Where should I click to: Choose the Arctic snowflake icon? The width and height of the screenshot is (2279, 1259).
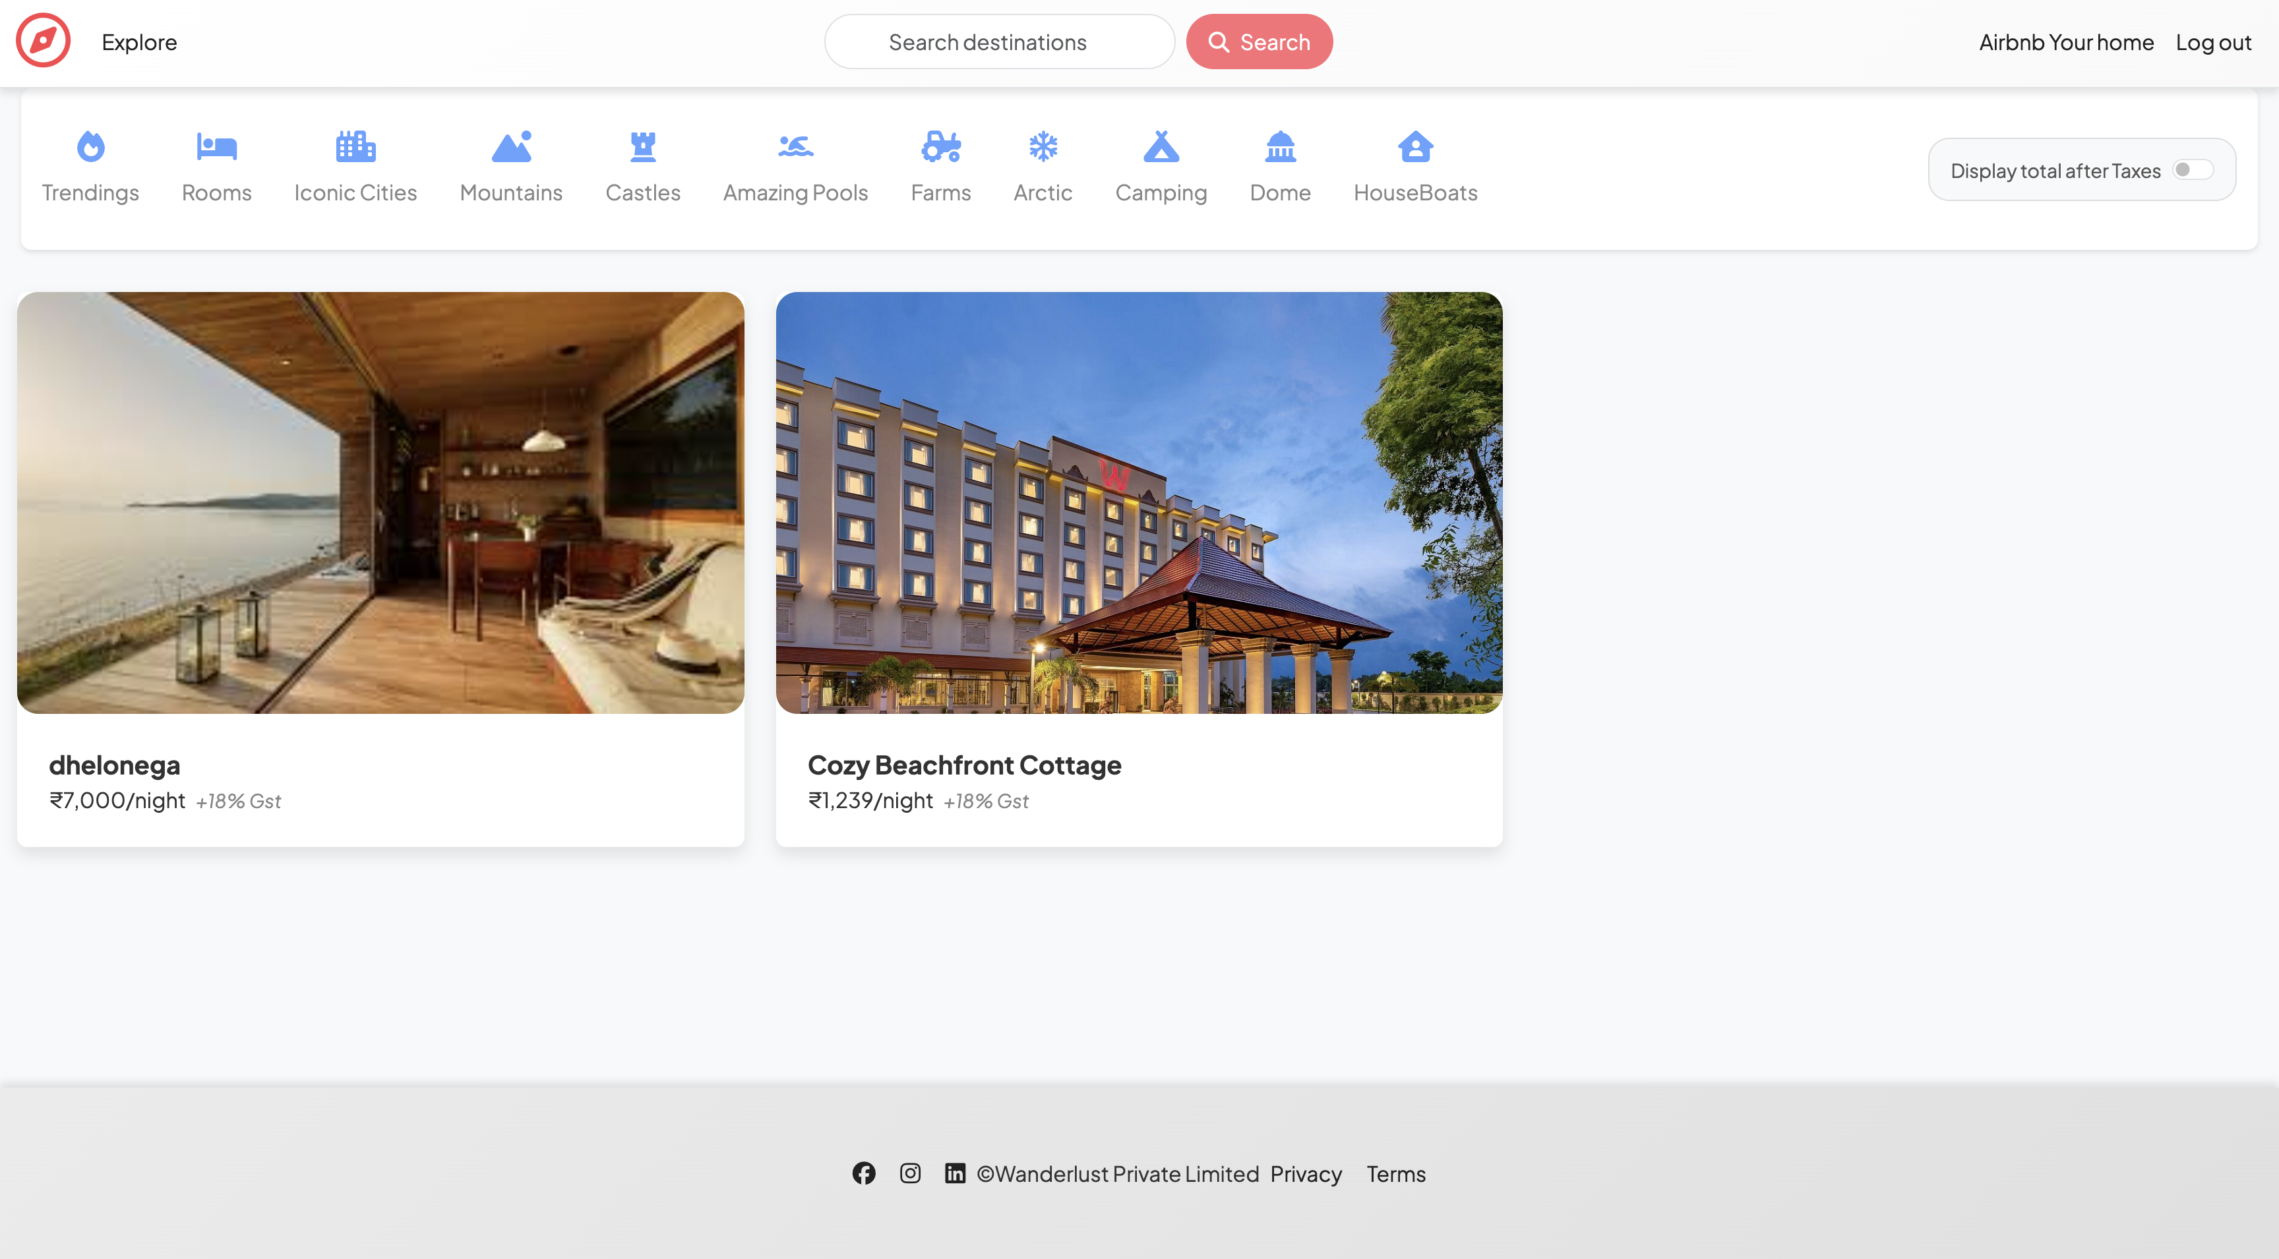1043,147
